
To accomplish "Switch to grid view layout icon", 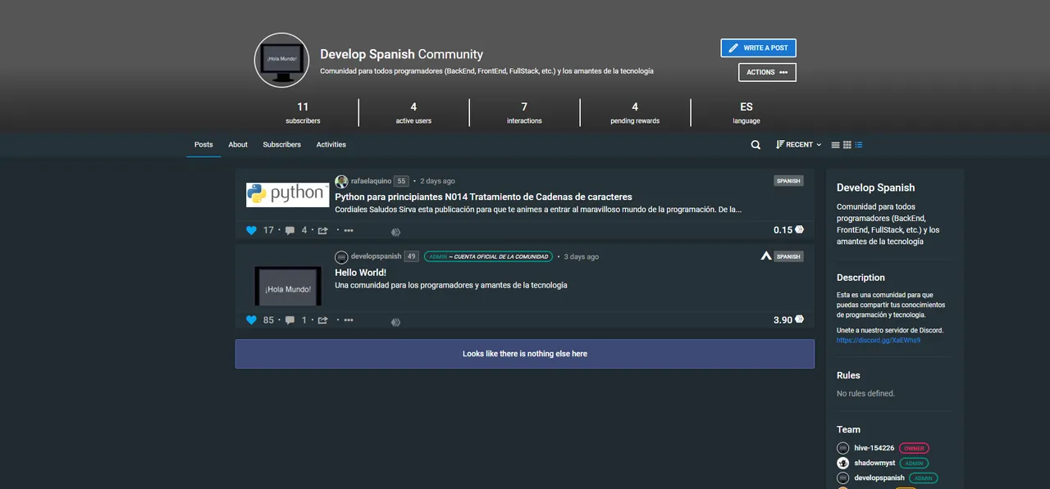I will [847, 145].
